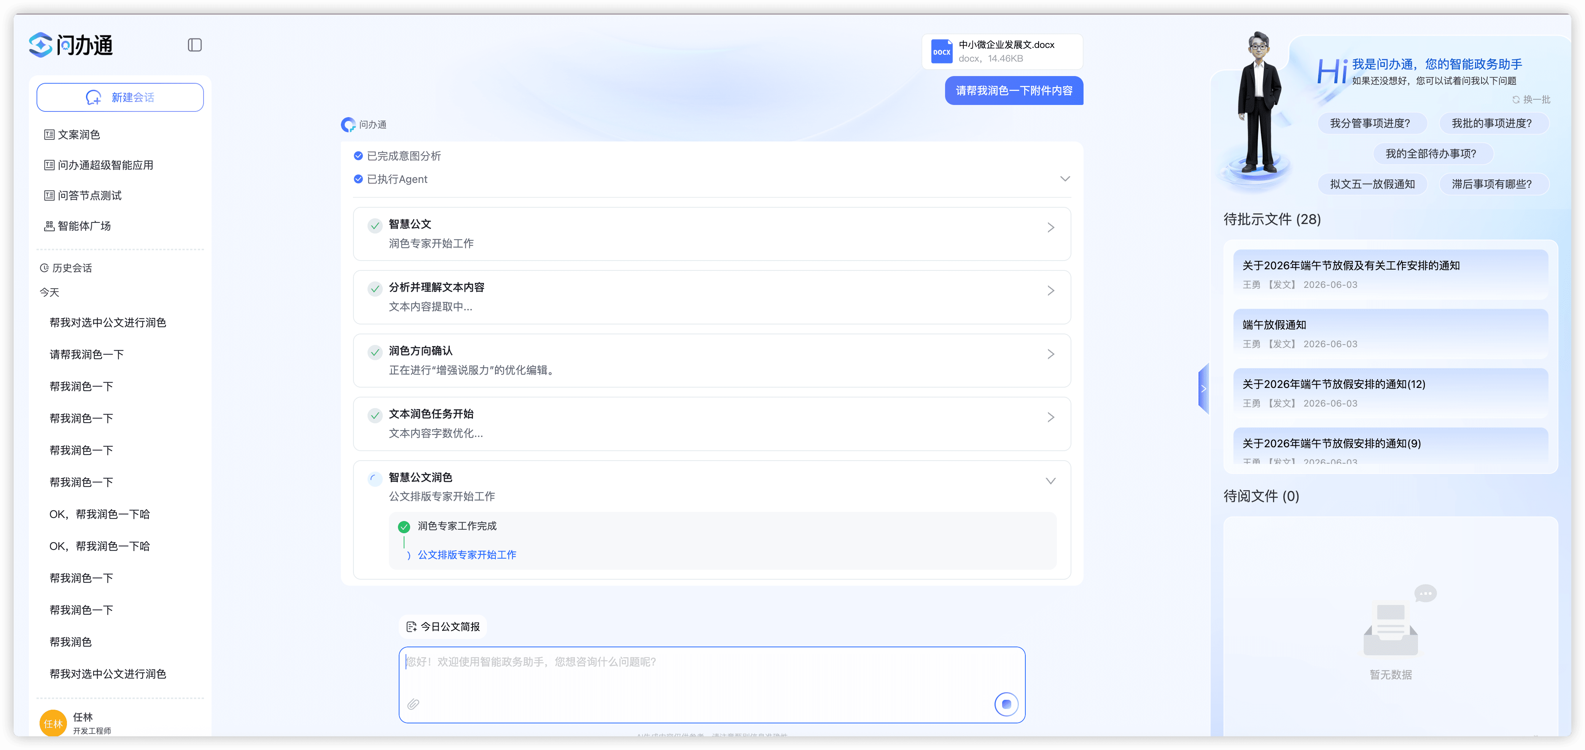Collapse the right panel side handle
The width and height of the screenshot is (1585, 750).
[x=1203, y=389]
